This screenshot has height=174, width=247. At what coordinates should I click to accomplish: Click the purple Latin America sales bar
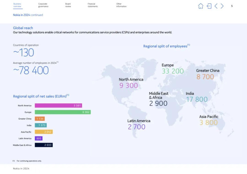click(x=38, y=138)
